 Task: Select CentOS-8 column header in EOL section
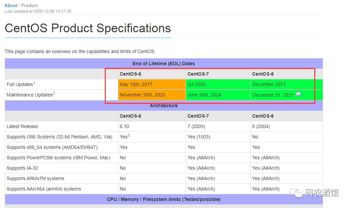[x=263, y=74]
